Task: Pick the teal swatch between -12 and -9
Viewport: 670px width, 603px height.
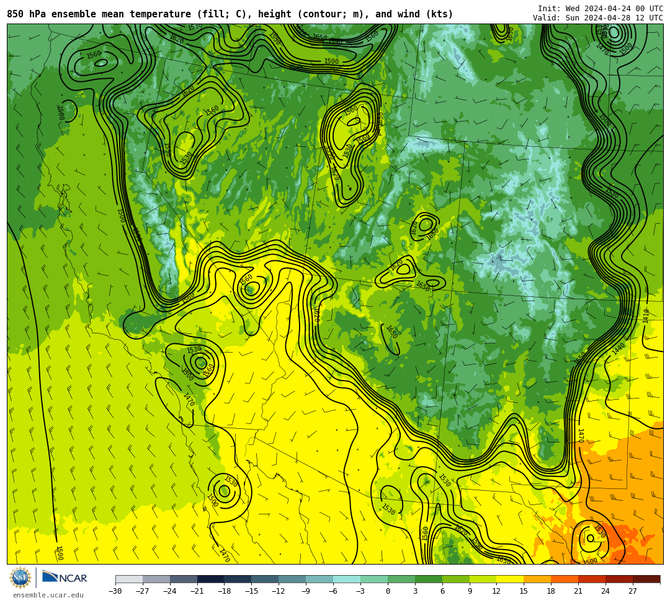Action: tap(292, 579)
